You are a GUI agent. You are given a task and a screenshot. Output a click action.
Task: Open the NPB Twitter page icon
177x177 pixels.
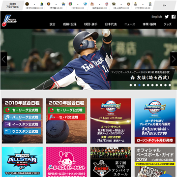(x=167, y=17)
